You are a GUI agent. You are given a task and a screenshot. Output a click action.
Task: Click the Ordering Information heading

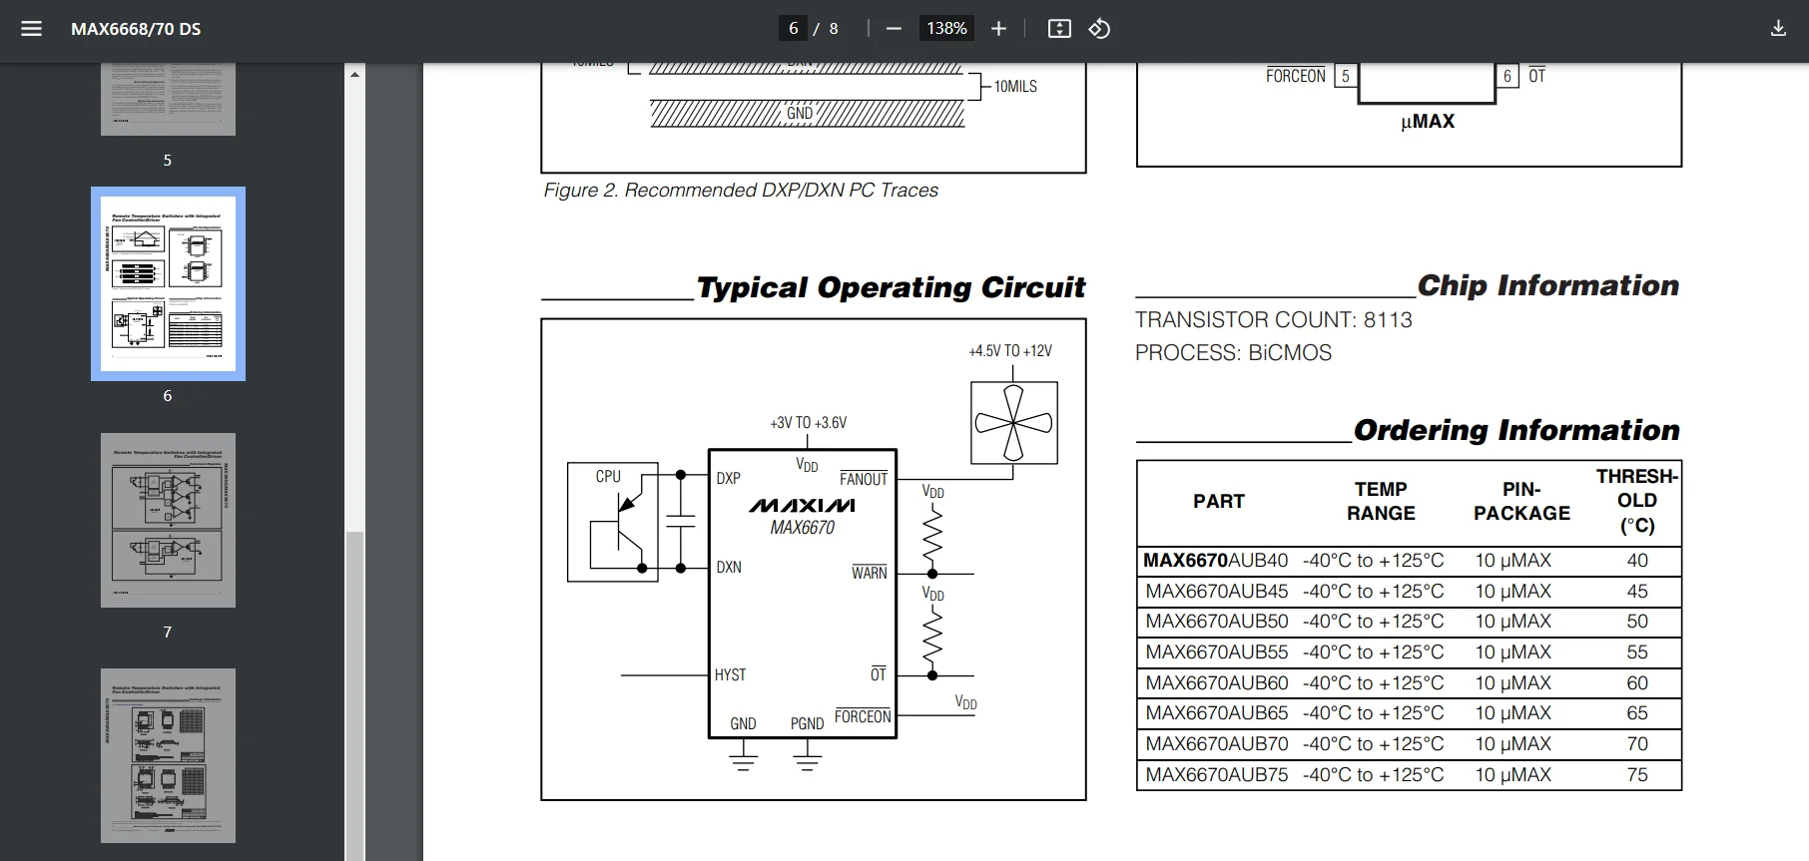point(1516,430)
